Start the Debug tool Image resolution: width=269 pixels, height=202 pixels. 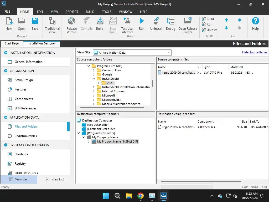[170, 24]
